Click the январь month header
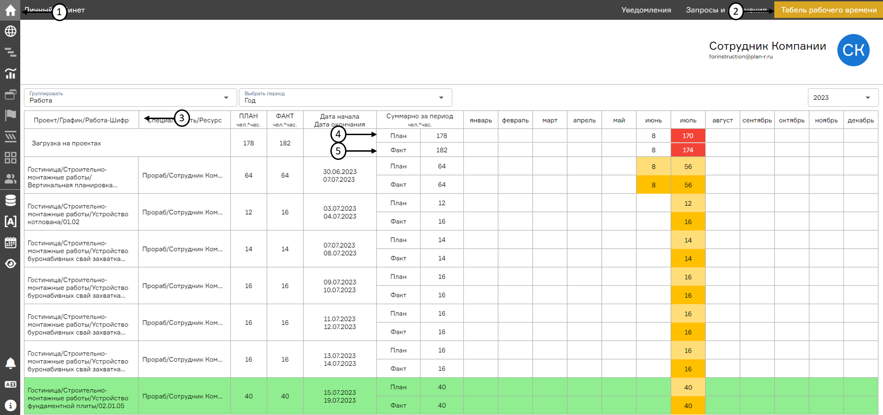This screenshot has height=415, width=883. coord(481,120)
